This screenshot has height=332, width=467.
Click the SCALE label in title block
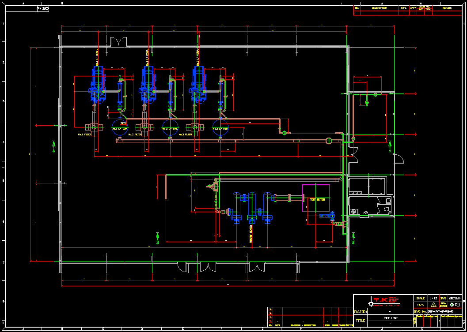[420, 298]
